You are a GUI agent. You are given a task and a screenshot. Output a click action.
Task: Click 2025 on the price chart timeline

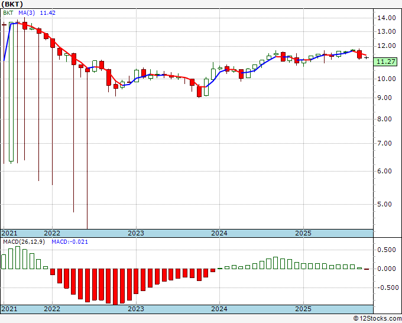303,233
